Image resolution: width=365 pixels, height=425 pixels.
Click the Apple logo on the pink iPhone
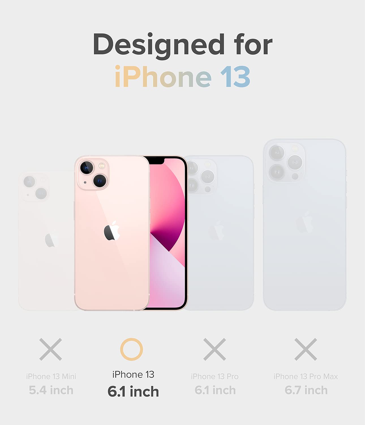[x=112, y=231]
